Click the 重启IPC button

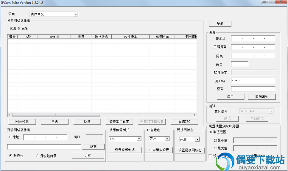(184, 122)
